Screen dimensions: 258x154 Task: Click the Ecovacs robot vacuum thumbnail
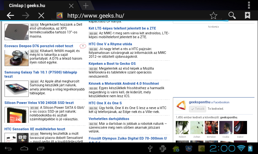[x=16, y=58]
